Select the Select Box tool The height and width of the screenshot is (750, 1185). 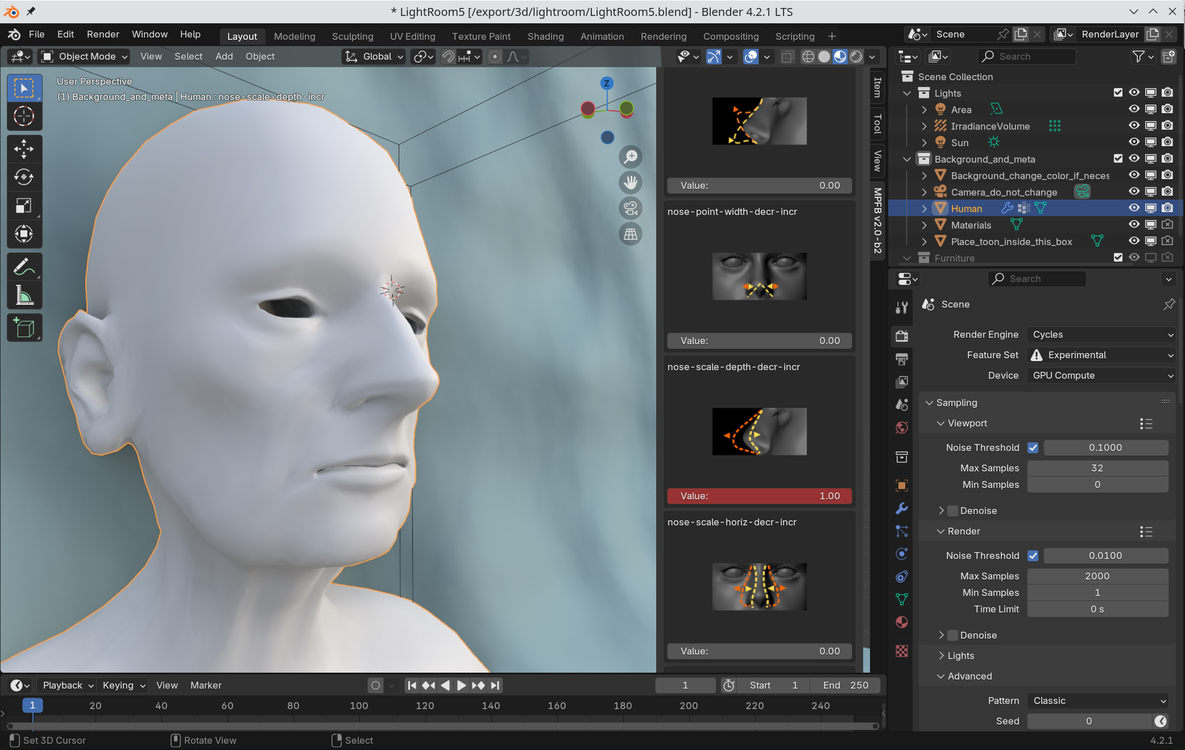[24, 88]
